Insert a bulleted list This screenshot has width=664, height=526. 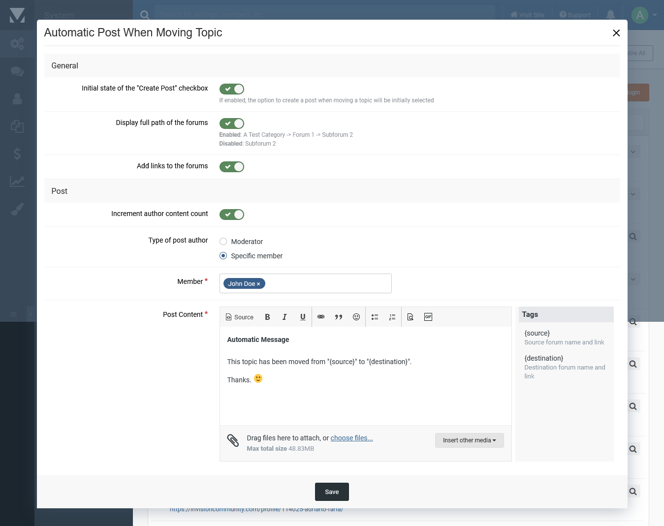coord(375,317)
